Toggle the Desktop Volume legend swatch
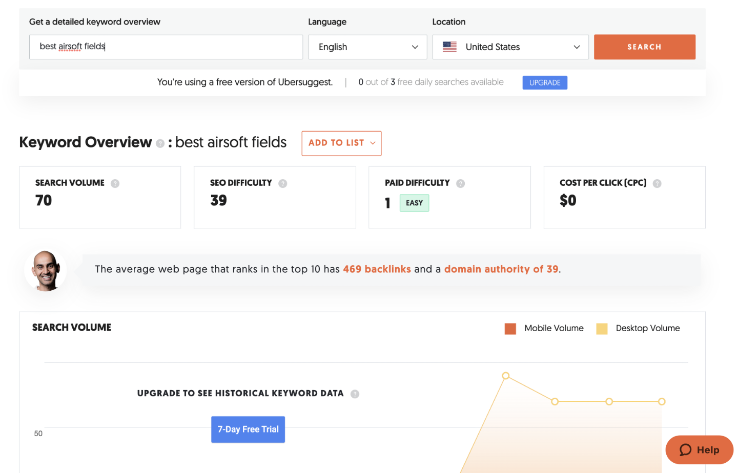Viewport: 738px width, 473px height. 602,329
